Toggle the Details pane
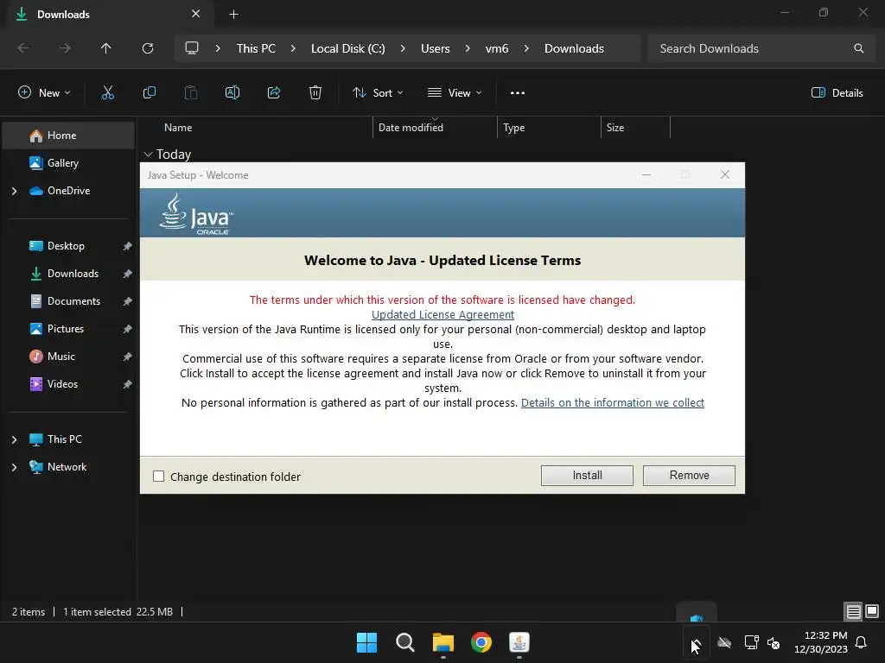The height and width of the screenshot is (663, 885). pyautogui.click(x=837, y=93)
